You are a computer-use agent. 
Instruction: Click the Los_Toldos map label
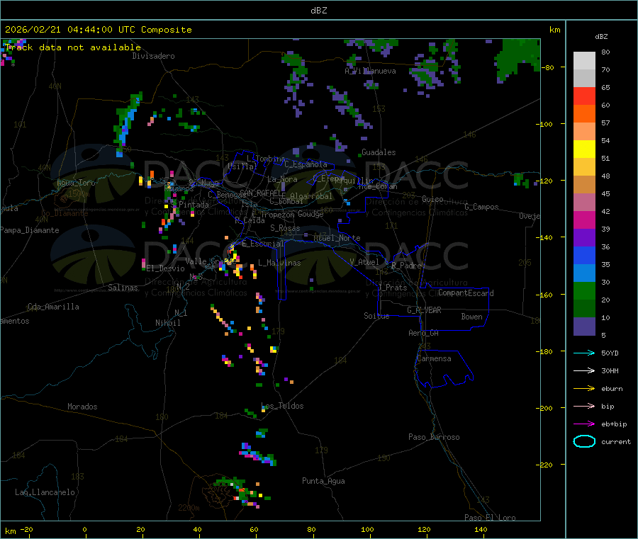[x=282, y=406]
